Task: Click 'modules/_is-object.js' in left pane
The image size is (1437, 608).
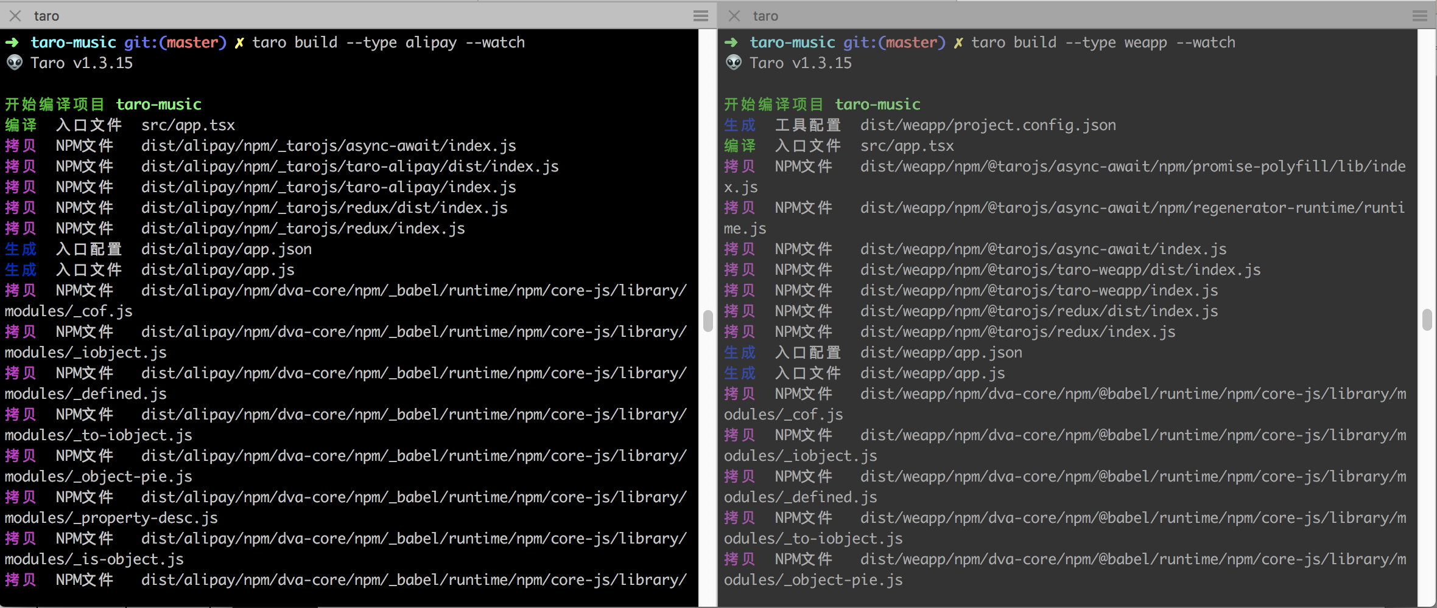Action: tap(94, 559)
